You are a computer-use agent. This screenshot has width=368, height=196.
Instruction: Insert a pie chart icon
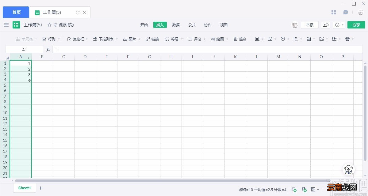(283, 39)
